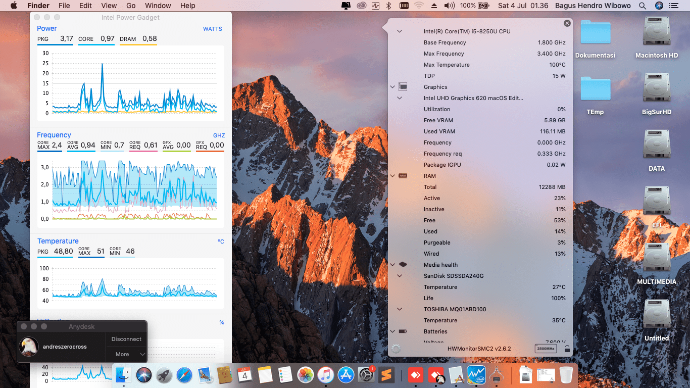Open Spotlight search in menu bar
The width and height of the screenshot is (690, 388).
[643, 6]
